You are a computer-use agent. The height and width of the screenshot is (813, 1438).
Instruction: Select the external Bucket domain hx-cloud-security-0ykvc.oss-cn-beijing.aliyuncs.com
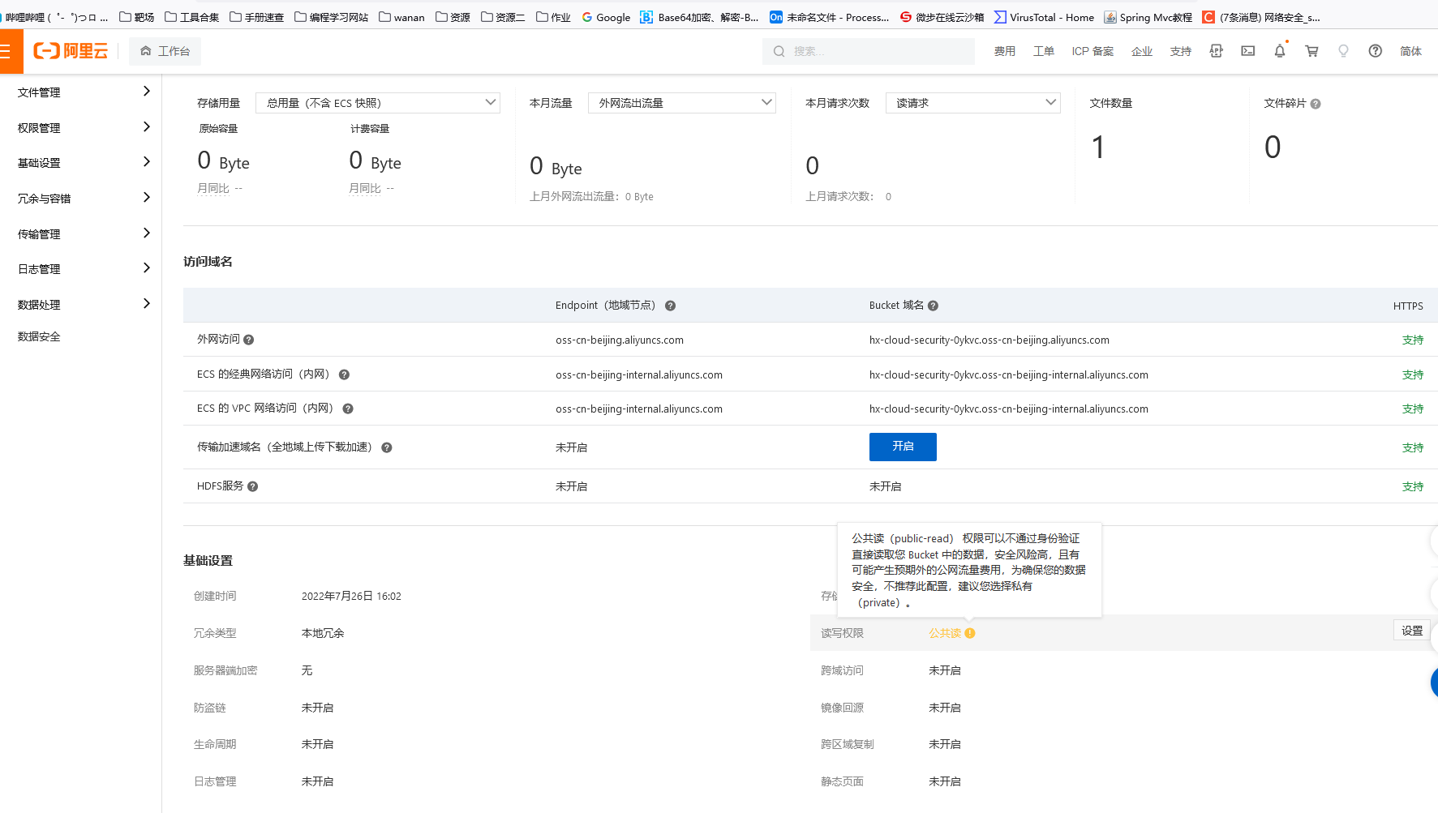pyautogui.click(x=989, y=340)
